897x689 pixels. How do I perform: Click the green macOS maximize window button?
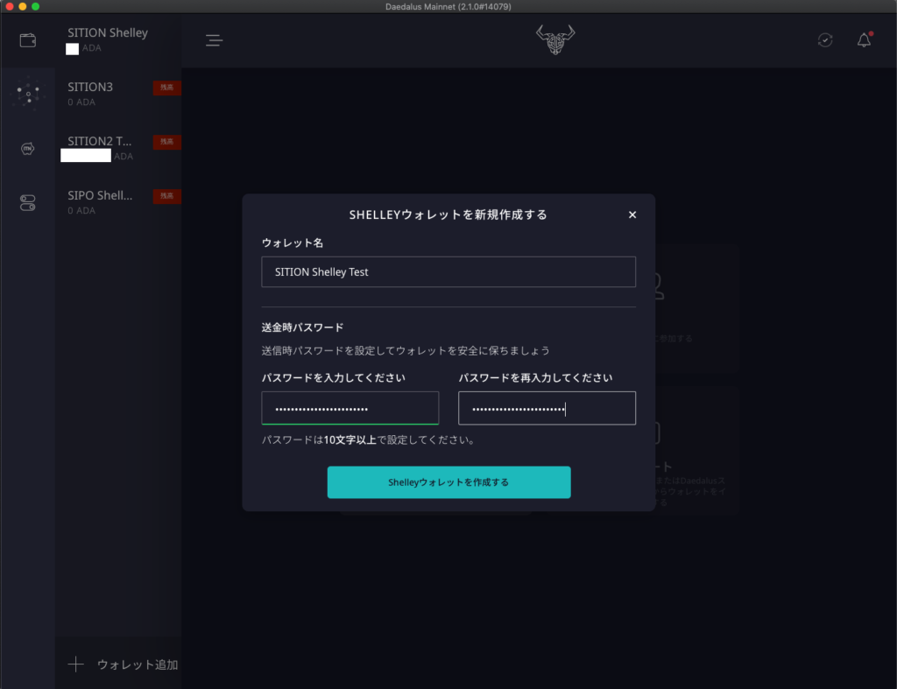(36, 6)
